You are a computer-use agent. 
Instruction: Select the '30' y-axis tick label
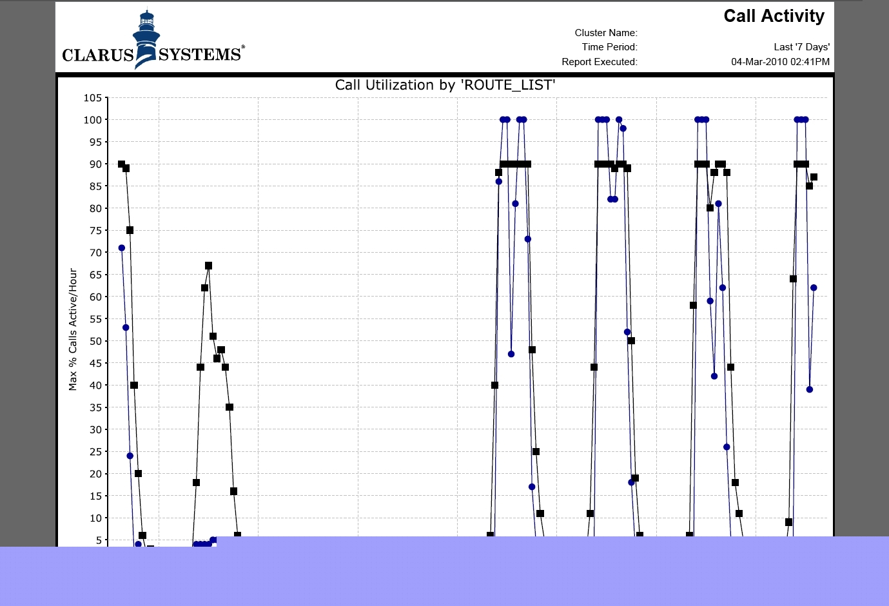coord(96,430)
